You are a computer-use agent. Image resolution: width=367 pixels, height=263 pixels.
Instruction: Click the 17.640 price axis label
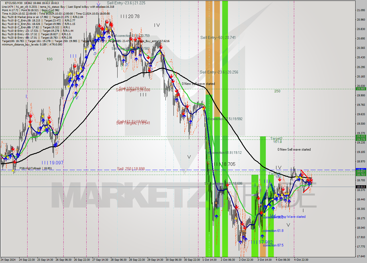(361, 256)
